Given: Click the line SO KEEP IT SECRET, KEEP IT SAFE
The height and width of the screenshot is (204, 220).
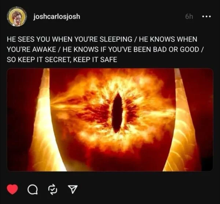Looking at the screenshot, I should coord(62,60).
